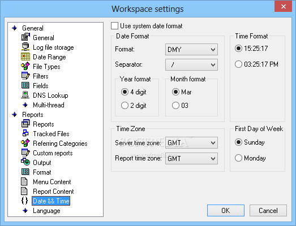296x226 pixels.
Task: Click the Tracked Files icon
Action: [x=25, y=133]
